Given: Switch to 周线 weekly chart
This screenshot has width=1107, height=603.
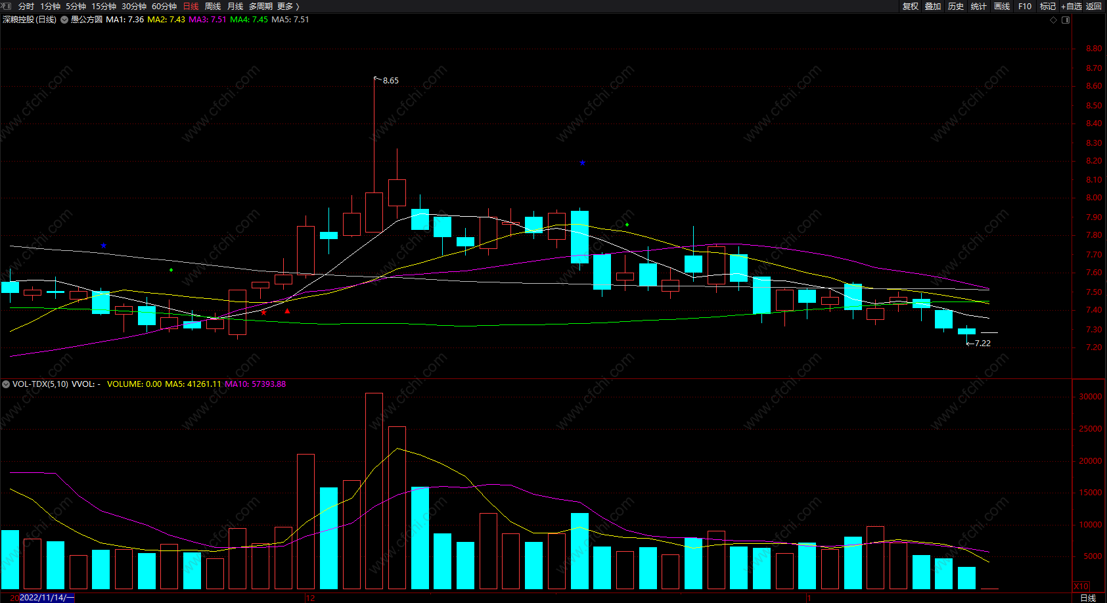Looking at the screenshot, I should click(213, 7).
